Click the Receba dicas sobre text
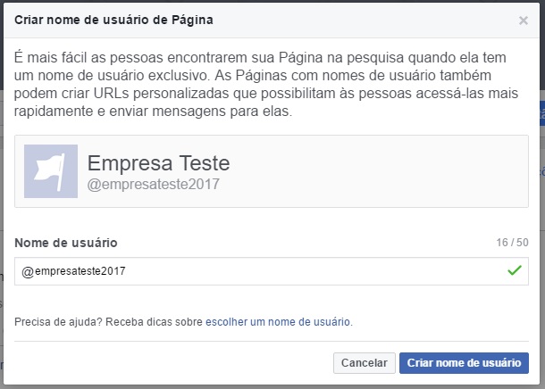 pos(155,321)
